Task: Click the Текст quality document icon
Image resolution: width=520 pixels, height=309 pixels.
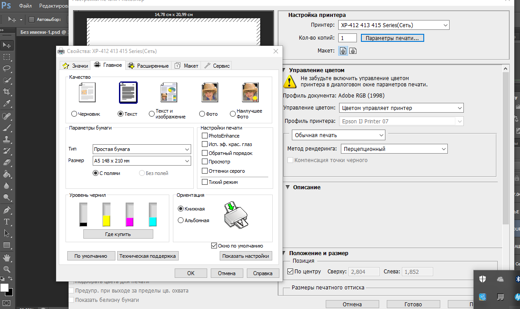Action: (128, 93)
